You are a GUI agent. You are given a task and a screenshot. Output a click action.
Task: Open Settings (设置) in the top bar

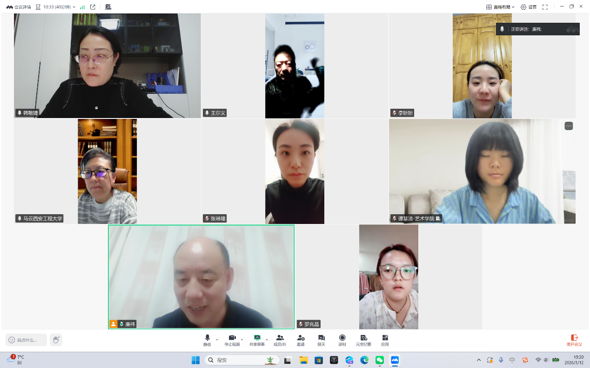click(x=529, y=7)
